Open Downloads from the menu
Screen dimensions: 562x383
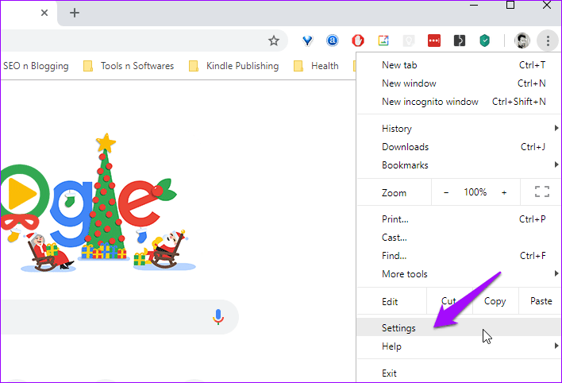coord(459,147)
